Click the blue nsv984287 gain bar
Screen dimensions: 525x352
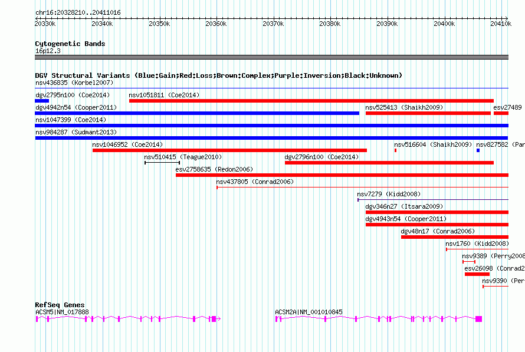(271, 138)
